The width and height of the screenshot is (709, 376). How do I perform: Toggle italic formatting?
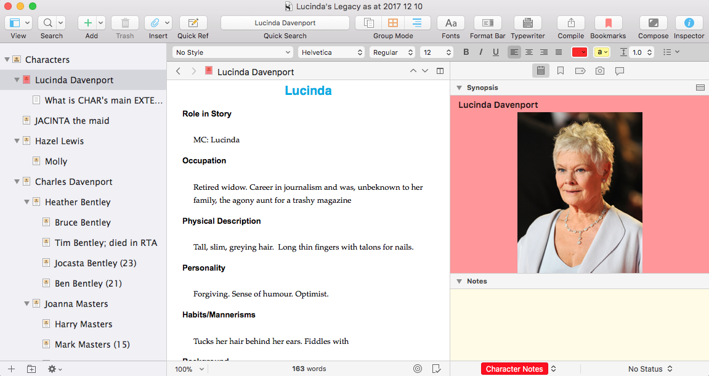tap(481, 52)
